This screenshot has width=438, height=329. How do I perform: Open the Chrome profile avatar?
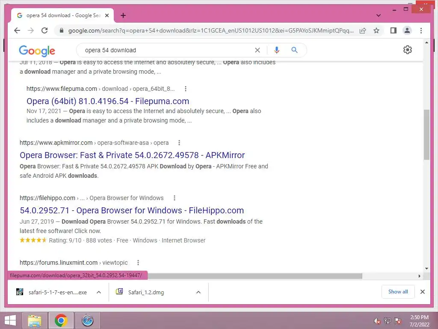point(407,30)
